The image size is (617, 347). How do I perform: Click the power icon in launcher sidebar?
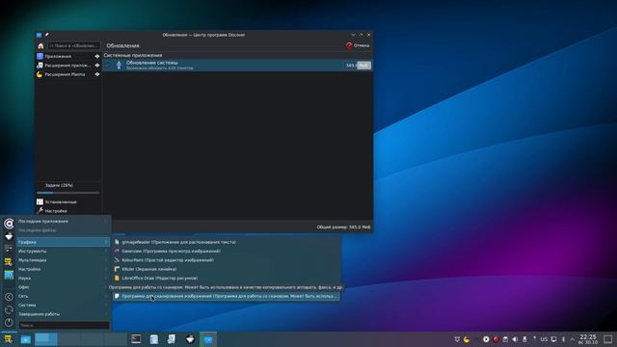pyautogui.click(x=9, y=323)
